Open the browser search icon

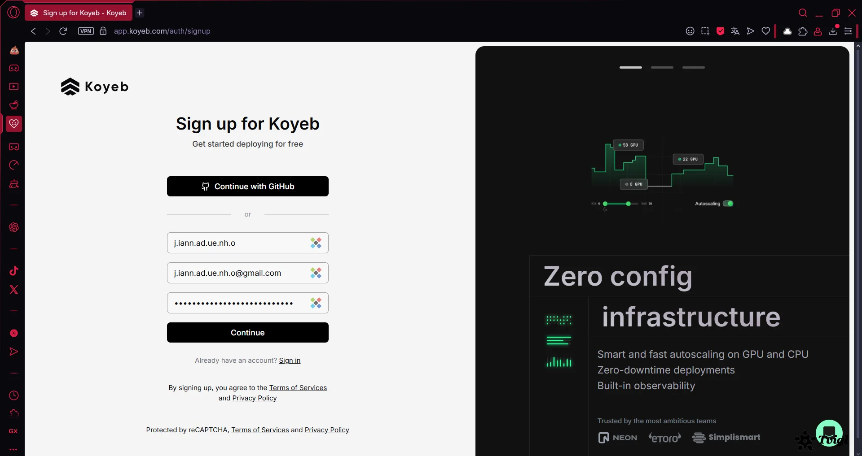point(803,13)
